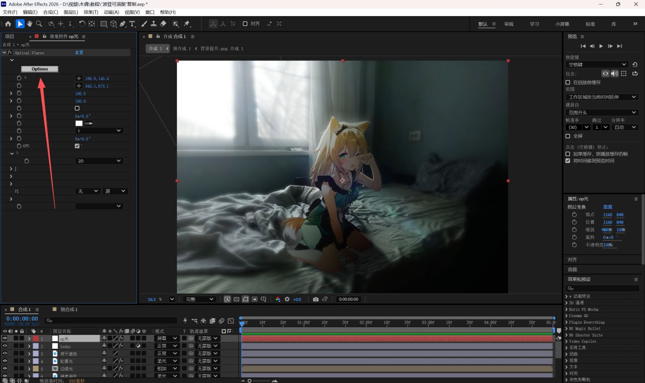This screenshot has width=645, height=383.
Task: Enable motion blur for the timeline
Action: (221, 321)
